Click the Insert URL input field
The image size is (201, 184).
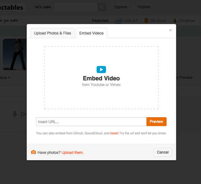(91, 122)
